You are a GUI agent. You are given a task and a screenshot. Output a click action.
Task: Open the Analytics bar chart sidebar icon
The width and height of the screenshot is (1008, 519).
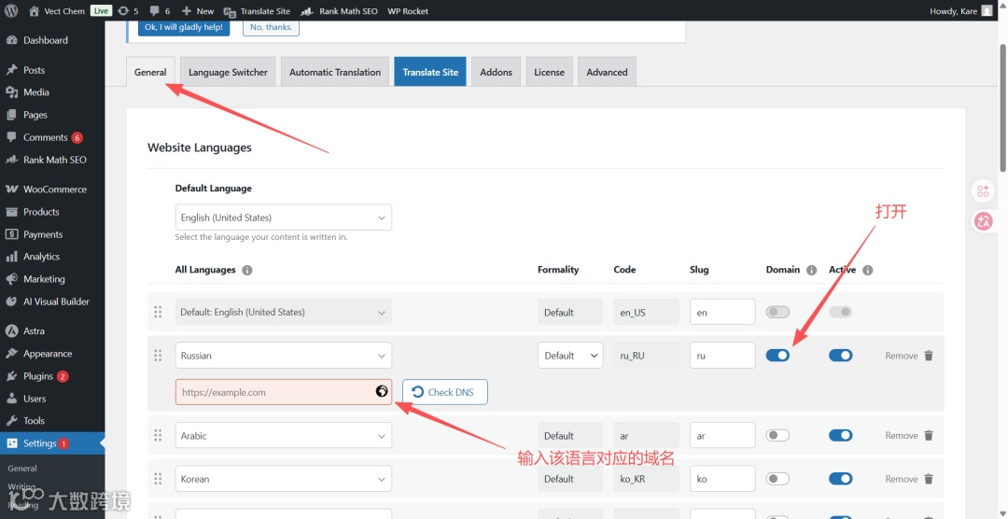pos(11,257)
